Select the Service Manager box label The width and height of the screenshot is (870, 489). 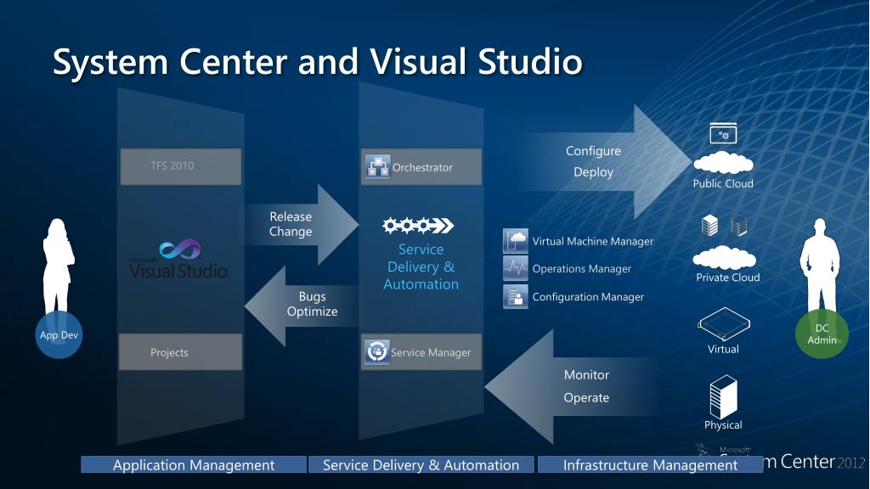coord(431,352)
